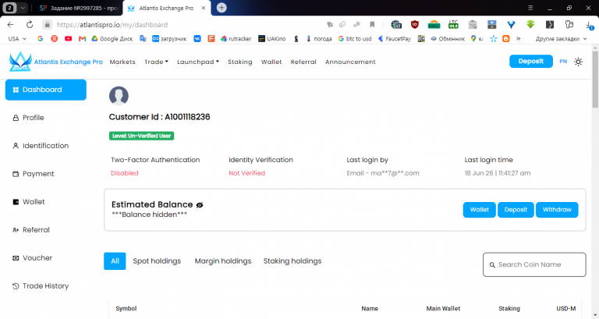Screen dimensions: 599x319
Task: Open the VK bookmark icon
Action: point(197,38)
